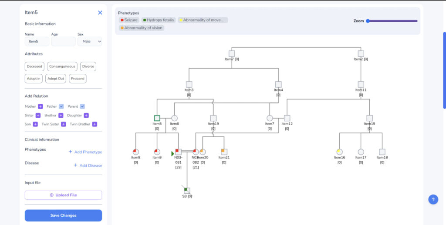Select Abnormality of movement legend tag
The image size is (446, 225).
point(203,20)
